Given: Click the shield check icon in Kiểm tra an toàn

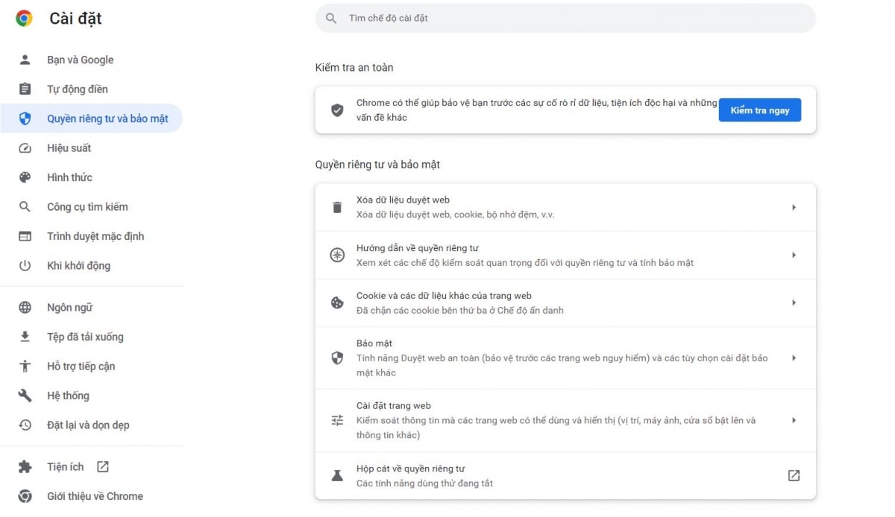Looking at the screenshot, I should click(337, 110).
